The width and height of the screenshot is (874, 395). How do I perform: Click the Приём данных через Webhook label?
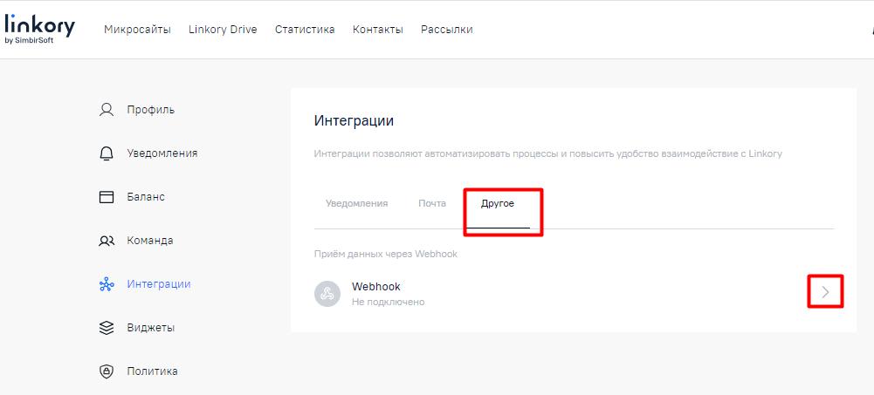pos(386,255)
